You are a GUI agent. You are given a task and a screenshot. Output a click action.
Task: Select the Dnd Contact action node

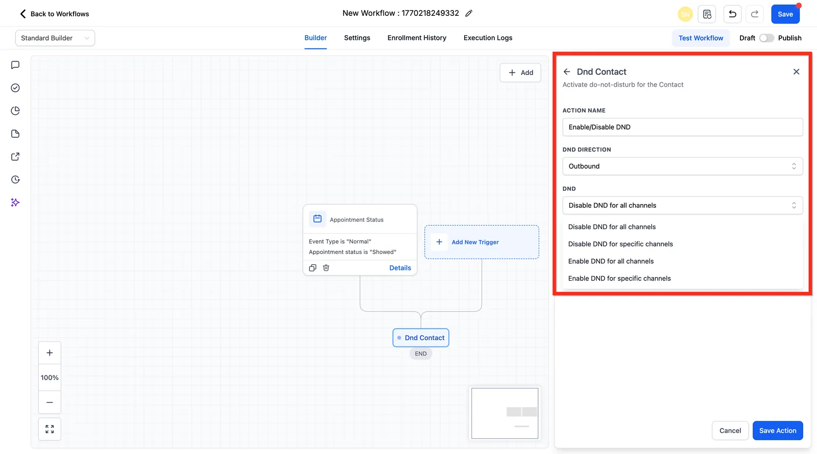[x=421, y=338]
